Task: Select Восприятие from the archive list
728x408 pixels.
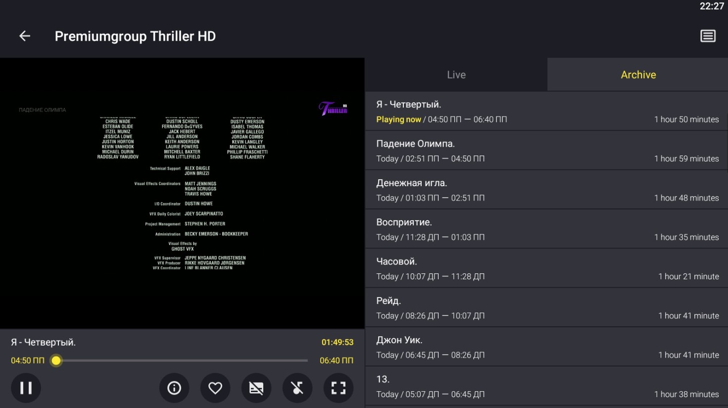Action: (x=546, y=229)
